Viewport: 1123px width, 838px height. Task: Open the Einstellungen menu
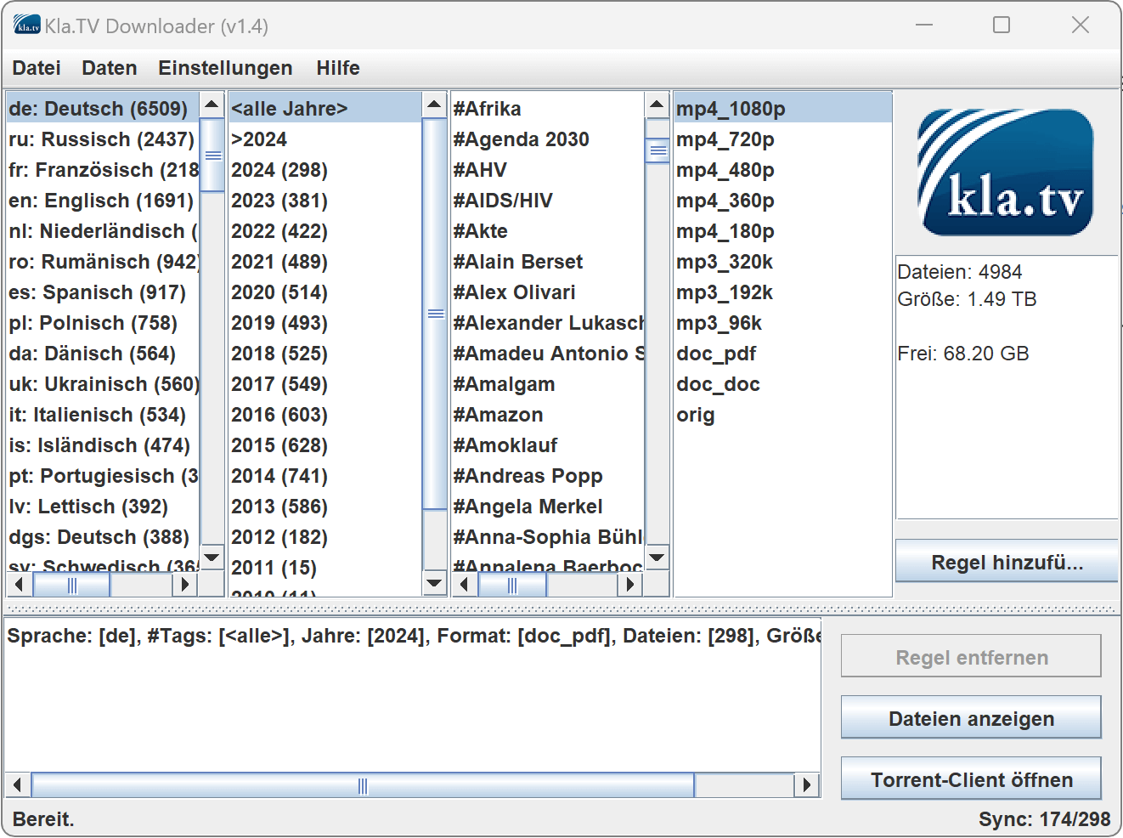point(225,68)
